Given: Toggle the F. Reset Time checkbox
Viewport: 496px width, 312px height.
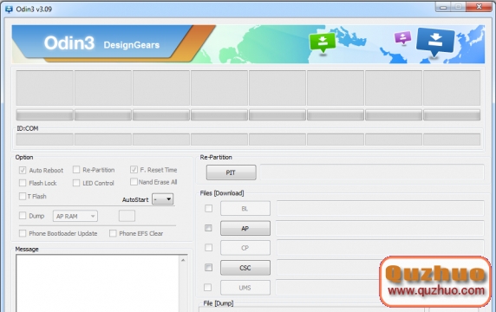Looking at the screenshot, I should pos(134,170).
